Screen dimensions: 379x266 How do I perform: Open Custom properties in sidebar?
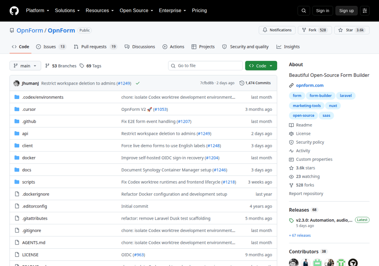pyautogui.click(x=311, y=159)
